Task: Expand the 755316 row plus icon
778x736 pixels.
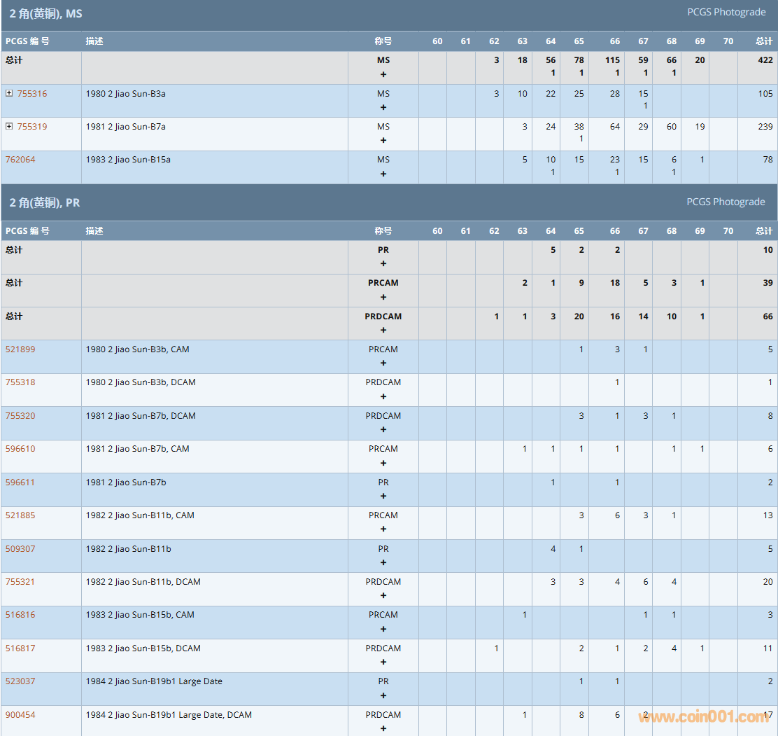Action: tap(9, 93)
